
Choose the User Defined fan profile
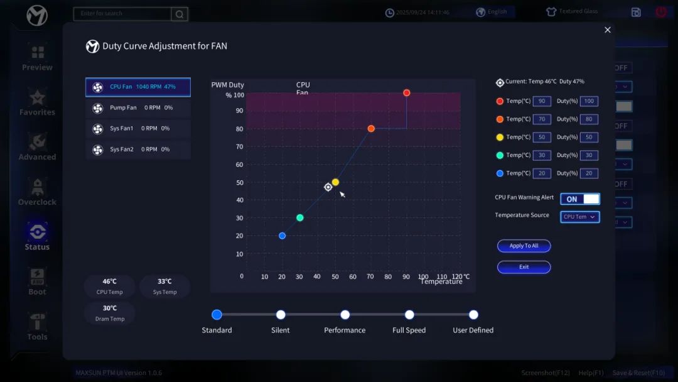tap(473, 315)
